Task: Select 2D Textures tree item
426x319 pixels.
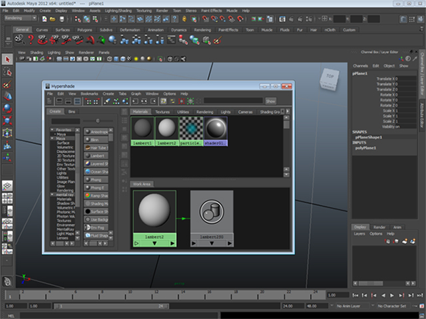Action: [66, 156]
